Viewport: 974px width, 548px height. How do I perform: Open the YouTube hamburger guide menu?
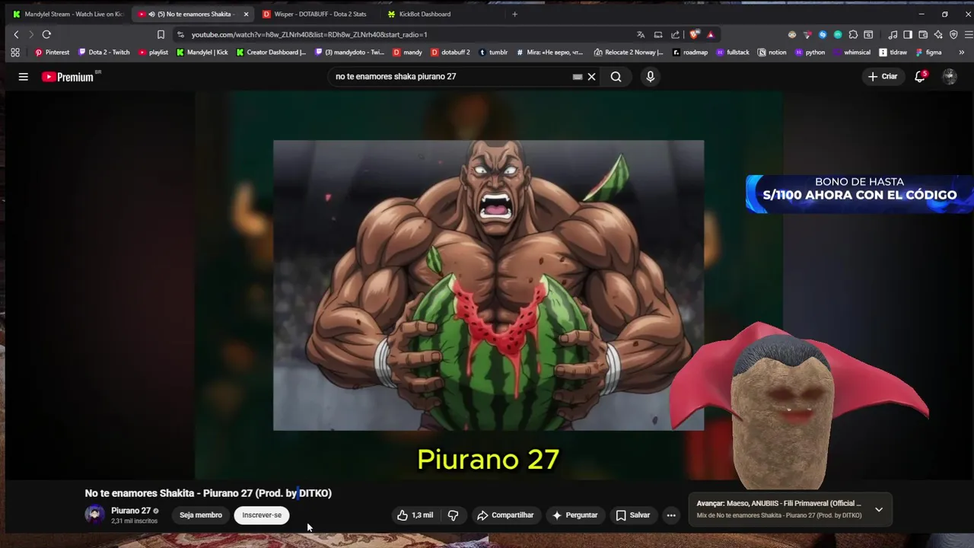pos(24,76)
